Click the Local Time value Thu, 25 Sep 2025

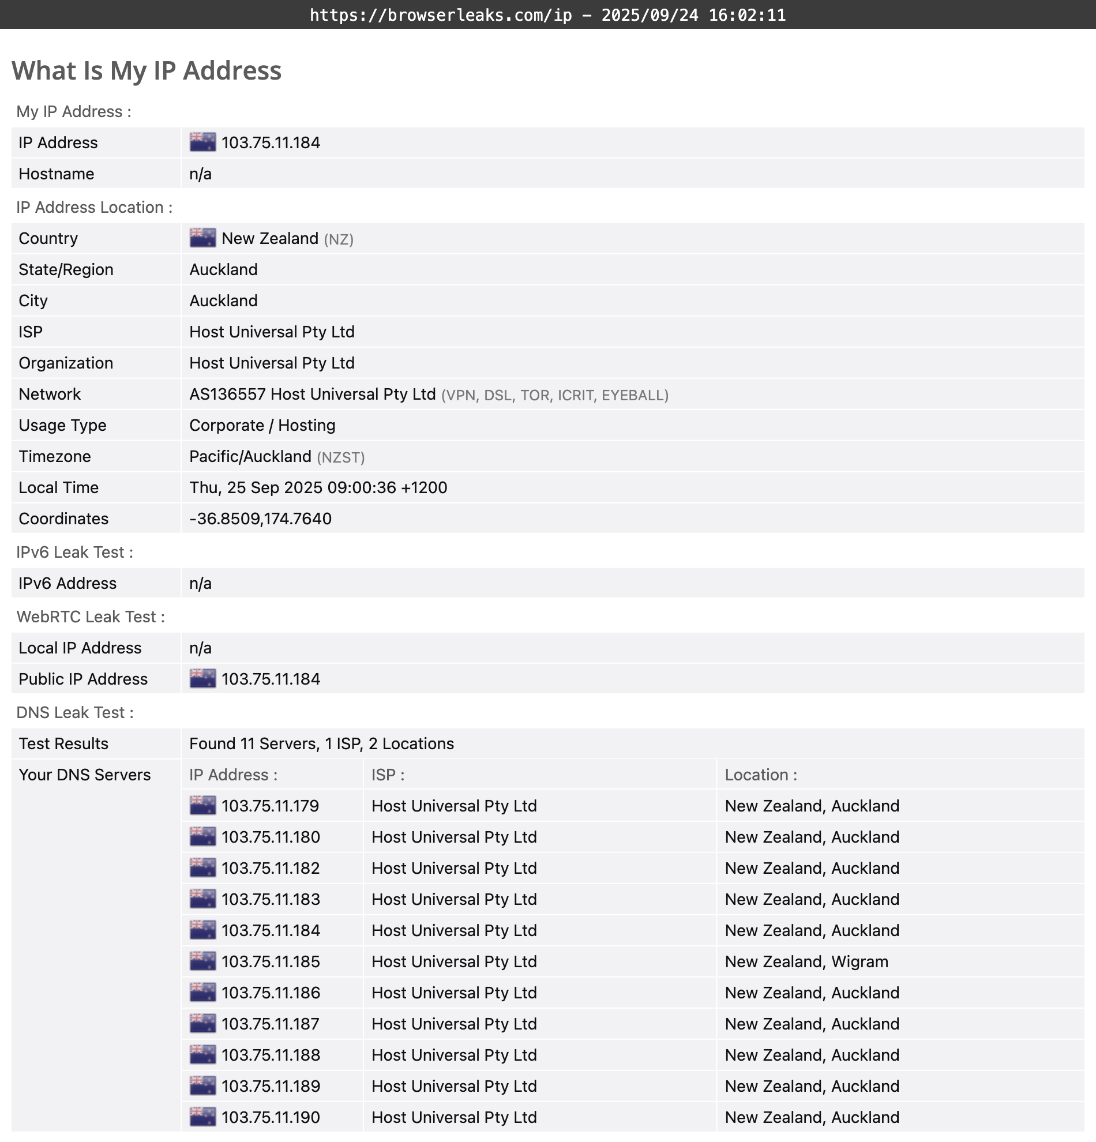click(318, 488)
